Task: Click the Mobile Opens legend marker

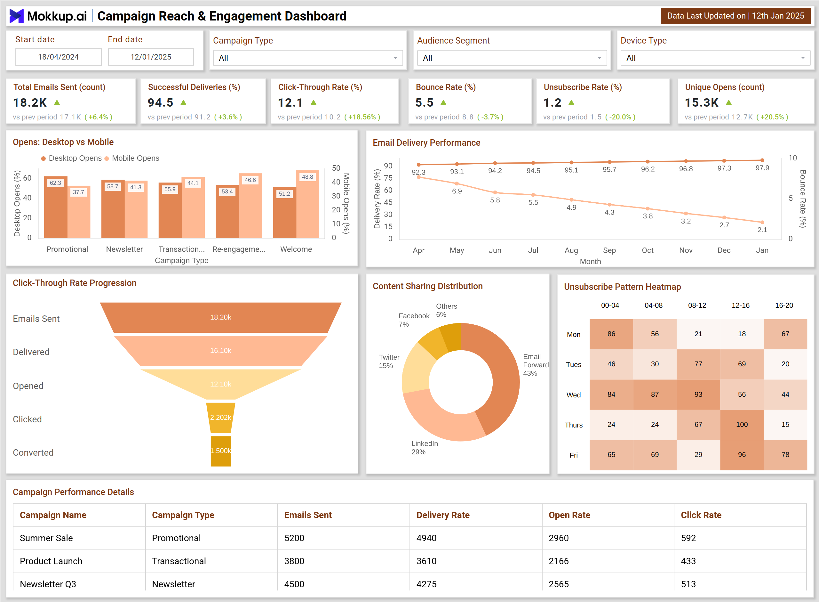Action: point(107,159)
